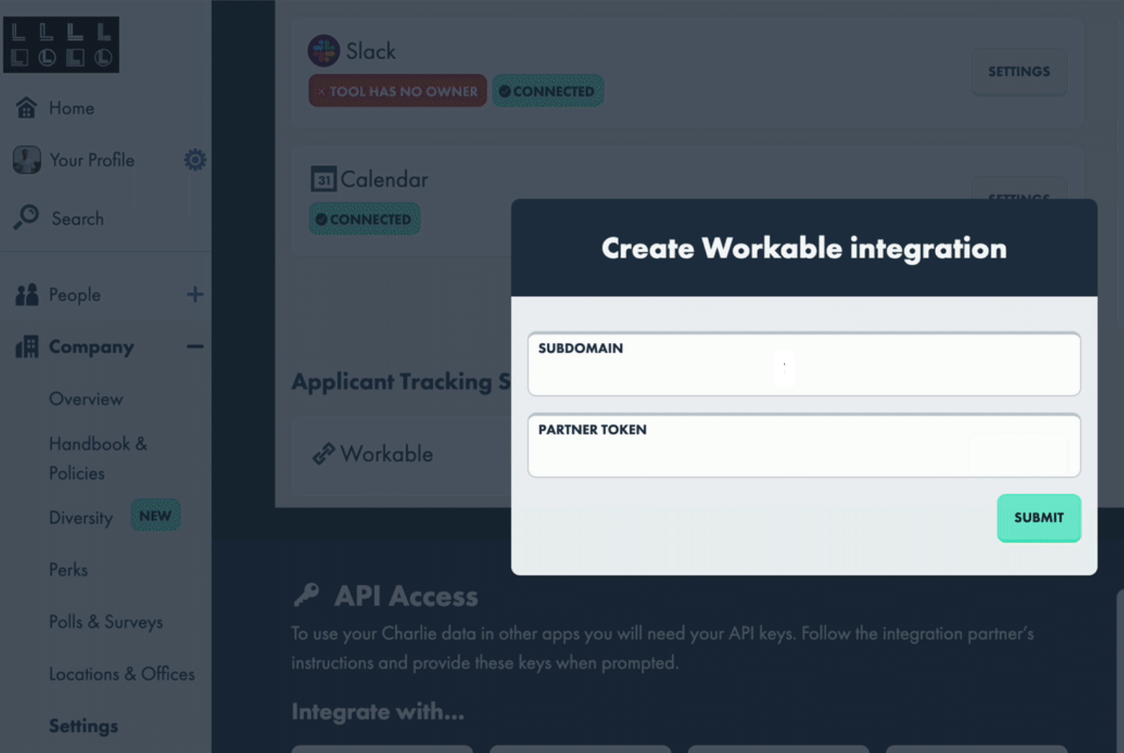Click the Calendar 31 icon
This screenshot has width=1124, height=753.
[324, 179]
